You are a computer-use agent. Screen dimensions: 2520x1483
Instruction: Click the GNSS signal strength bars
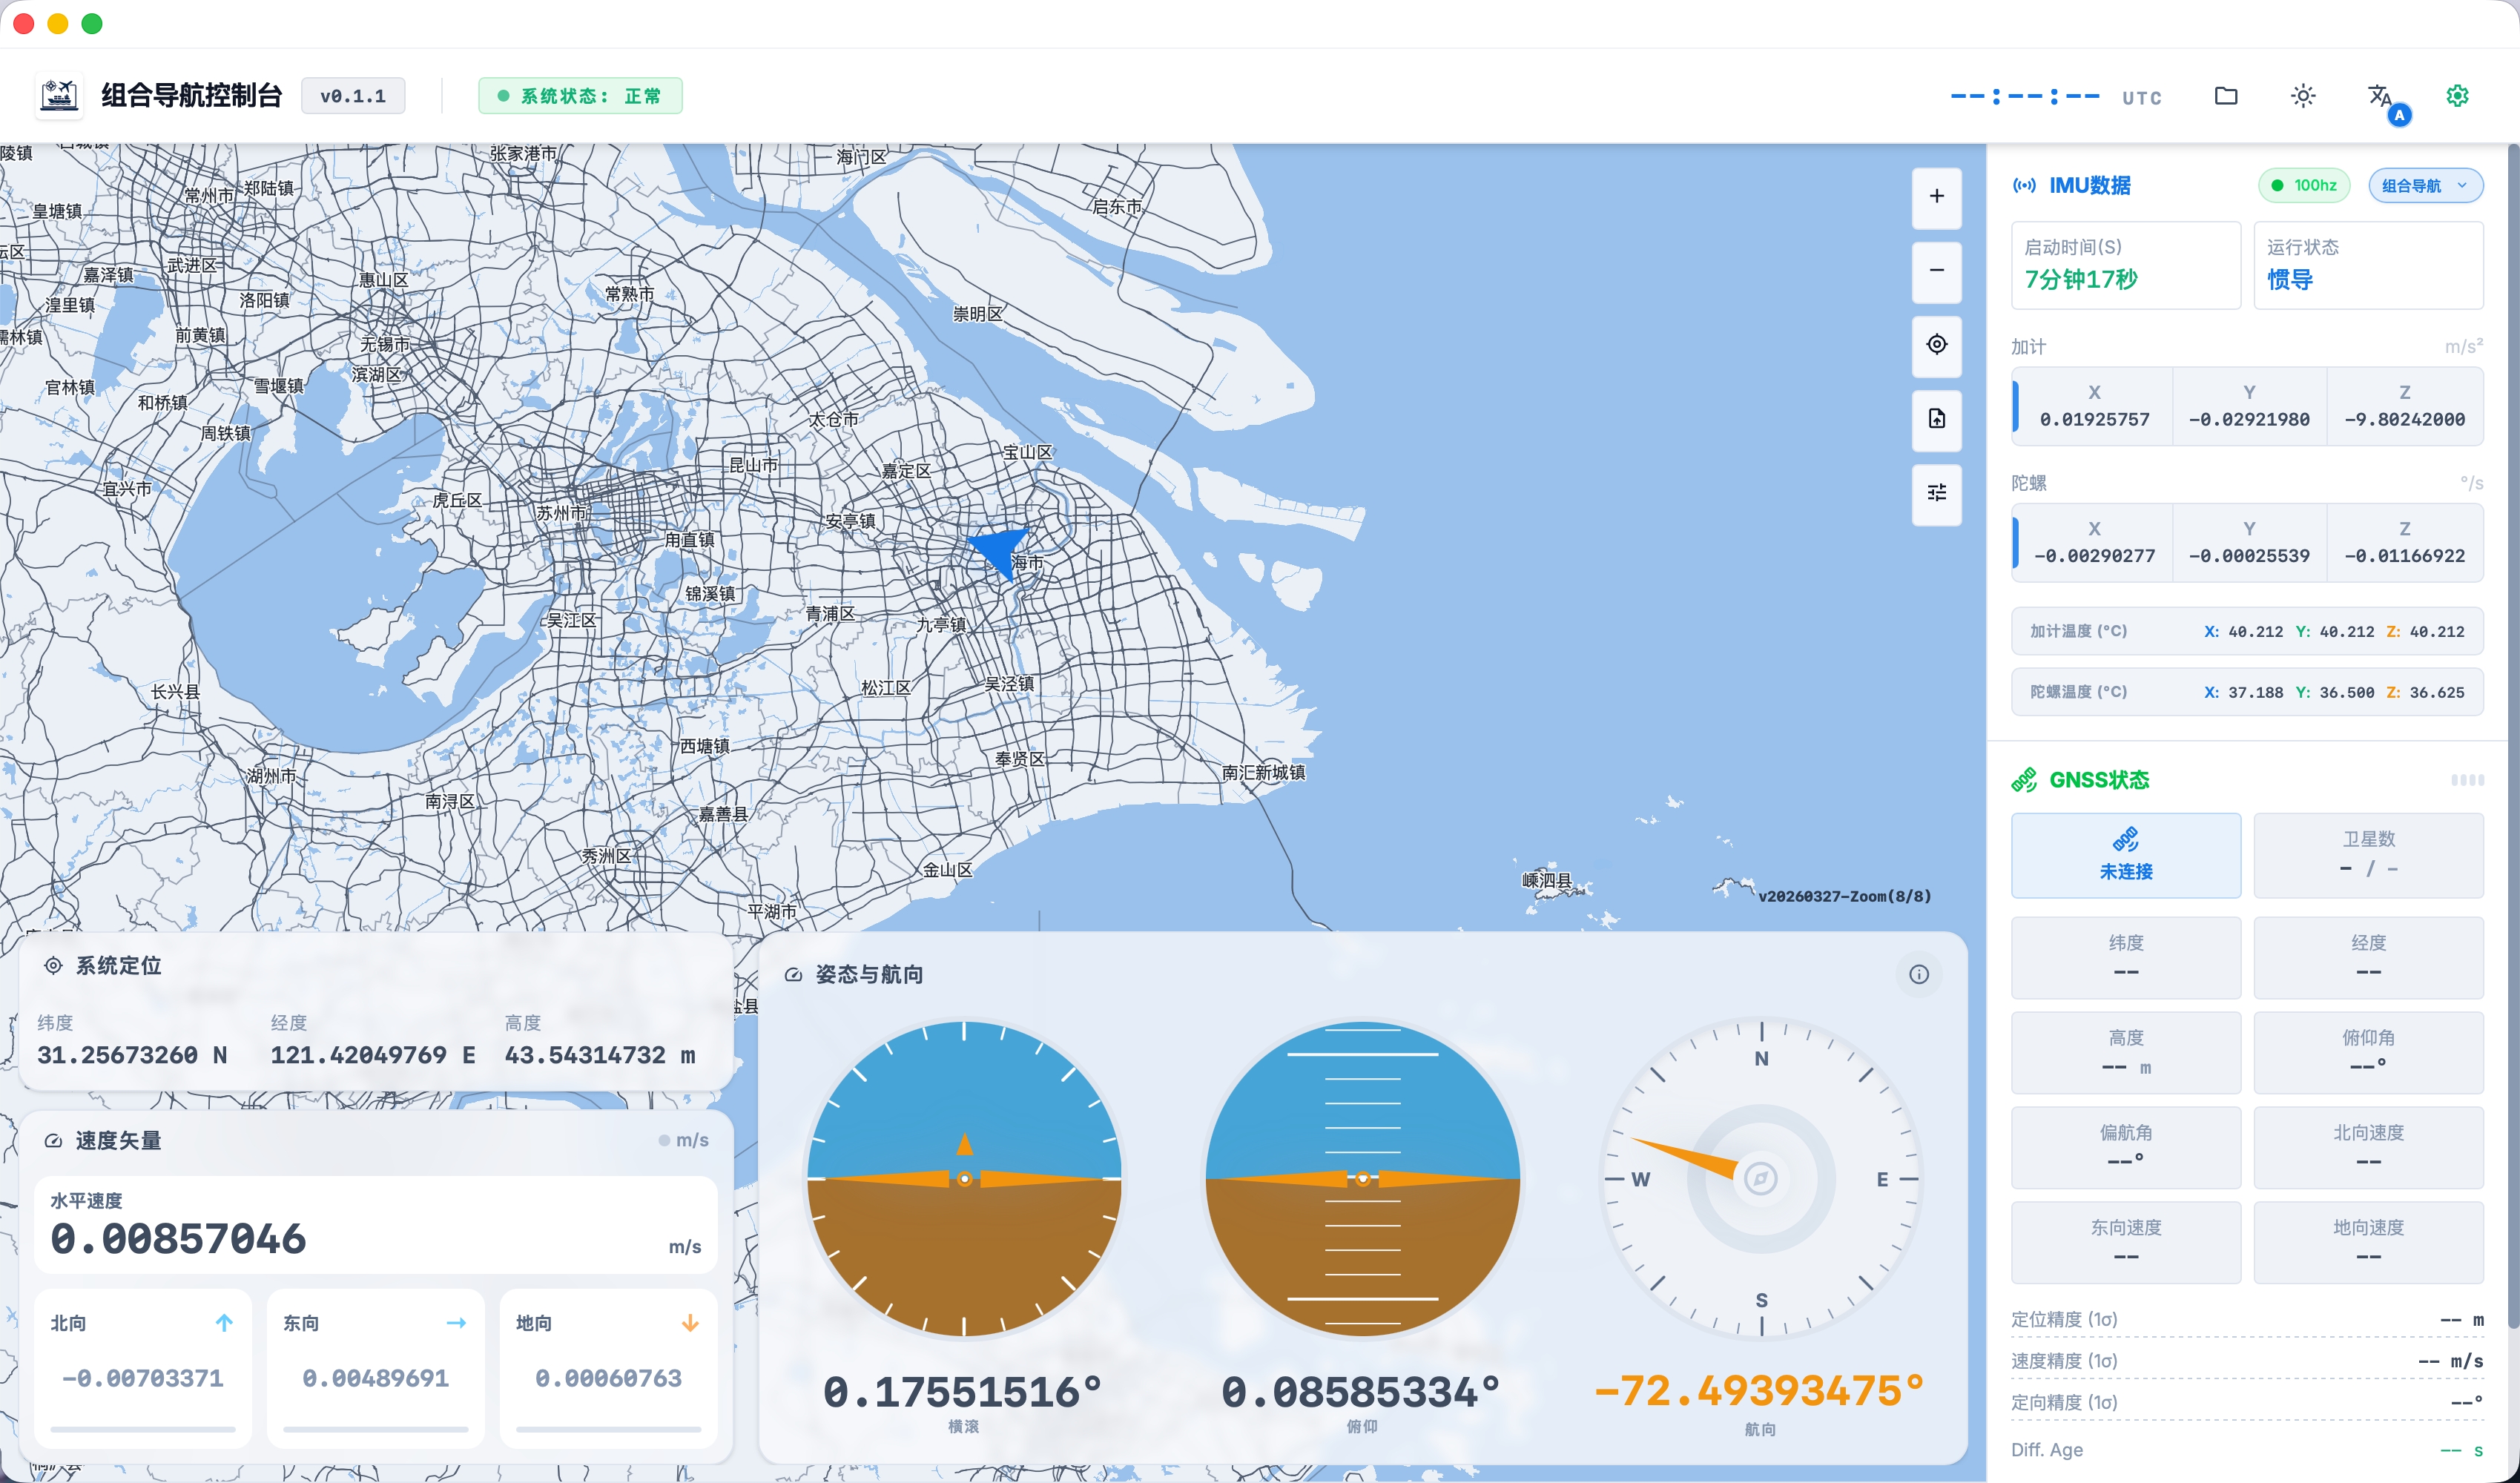click(x=2467, y=780)
